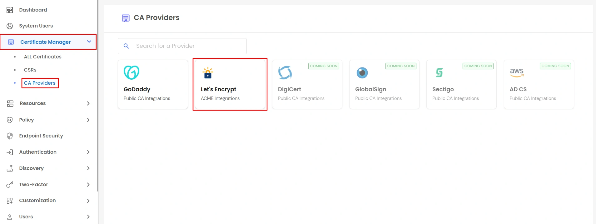Viewport: 596px width, 224px height.
Task: Open the Two-Factor menu label
Action: (x=34, y=185)
